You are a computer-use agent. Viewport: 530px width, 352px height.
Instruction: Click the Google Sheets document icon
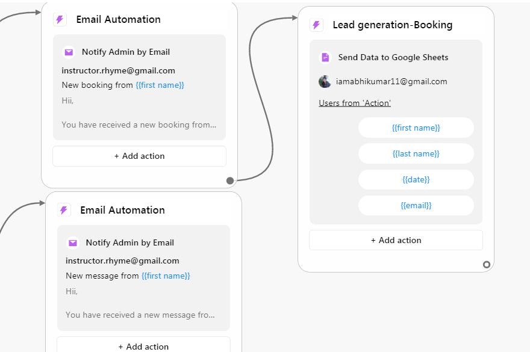[x=325, y=58]
